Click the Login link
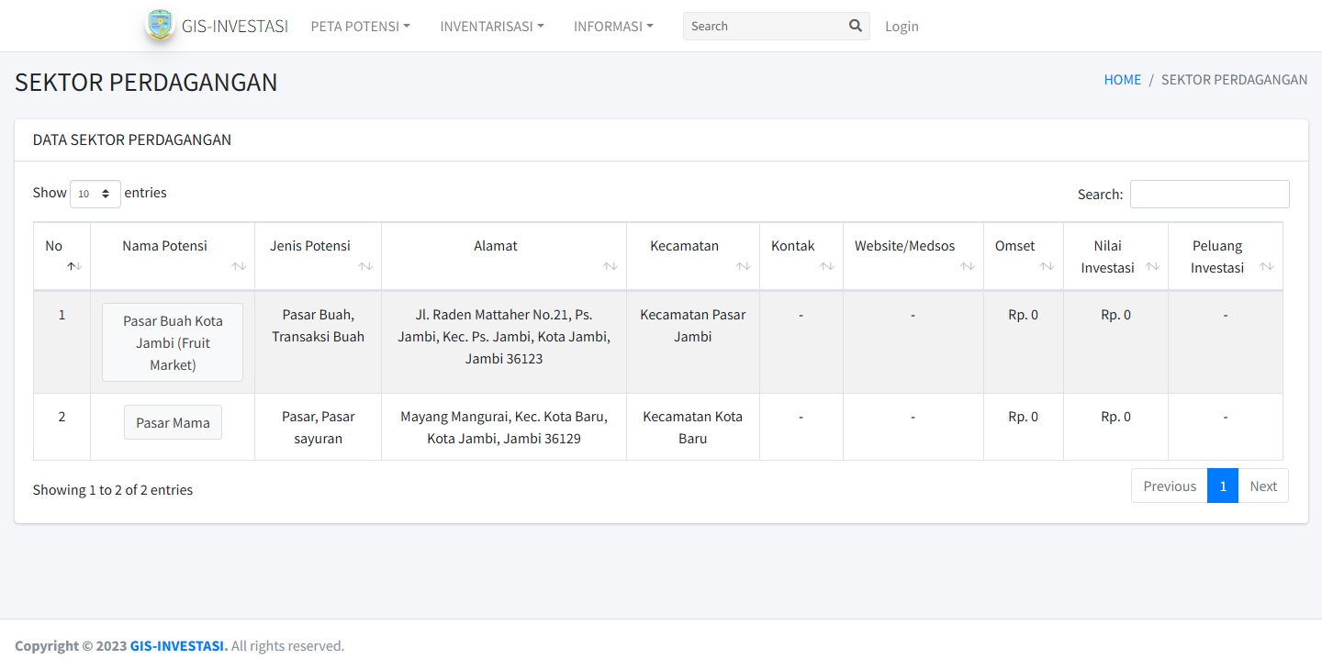Screen dimensions: 1322x670 902,27
